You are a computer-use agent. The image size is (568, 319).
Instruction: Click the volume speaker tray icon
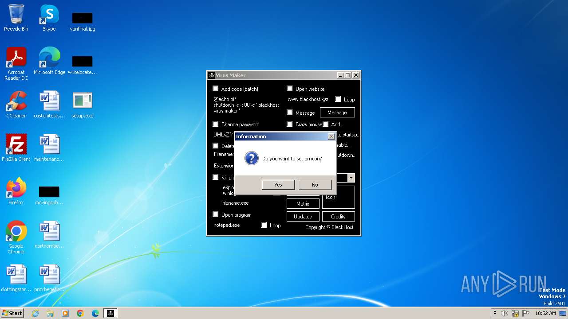505,313
